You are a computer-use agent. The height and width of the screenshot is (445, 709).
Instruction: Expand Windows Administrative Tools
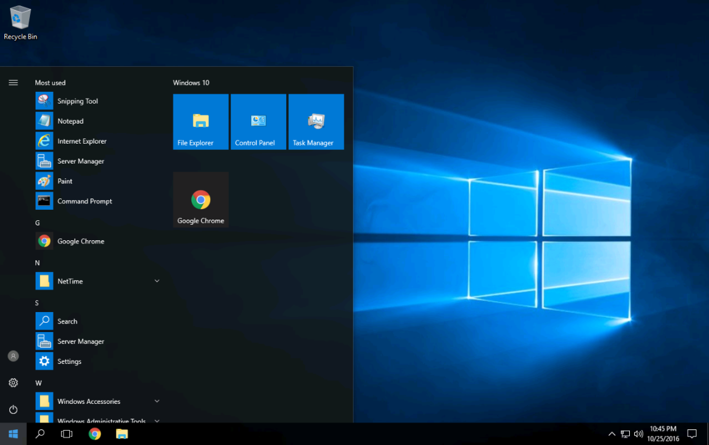157,421
